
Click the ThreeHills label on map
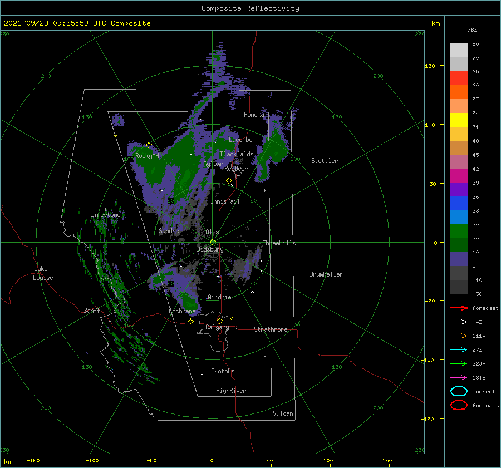[279, 243]
